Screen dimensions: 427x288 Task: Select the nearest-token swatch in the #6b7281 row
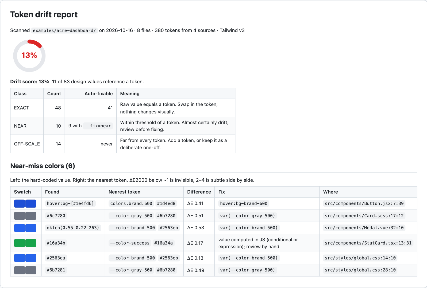(x=31, y=270)
